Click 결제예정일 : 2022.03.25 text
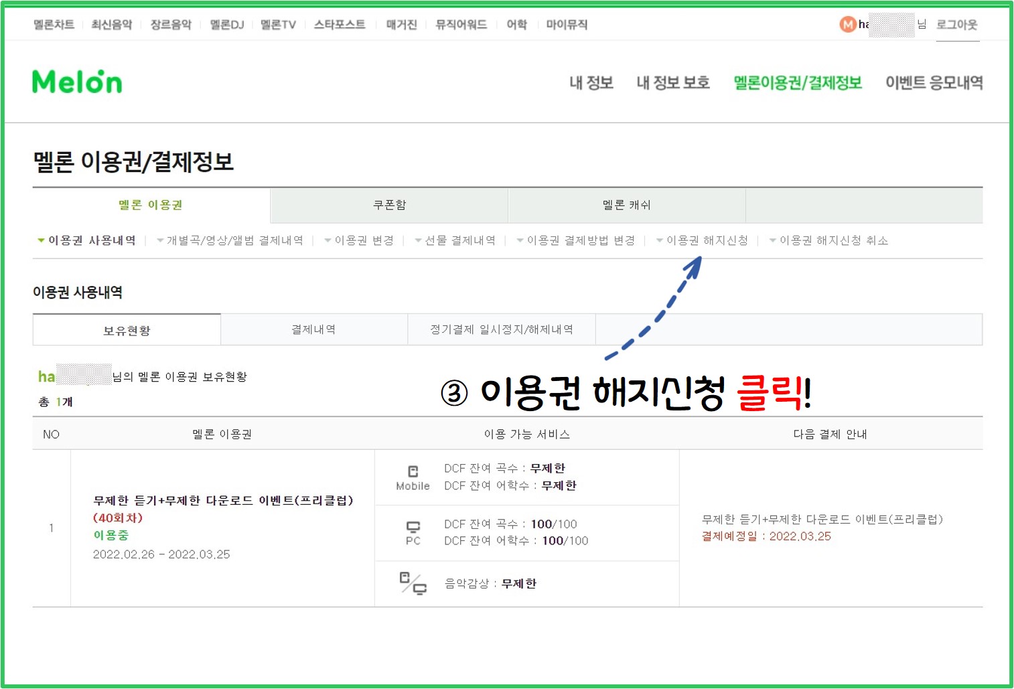1014x689 pixels. coord(766,536)
